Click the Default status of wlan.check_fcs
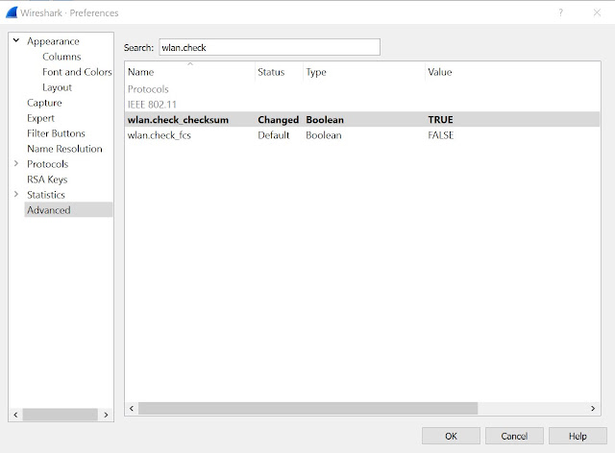The width and height of the screenshot is (615, 453). [273, 135]
